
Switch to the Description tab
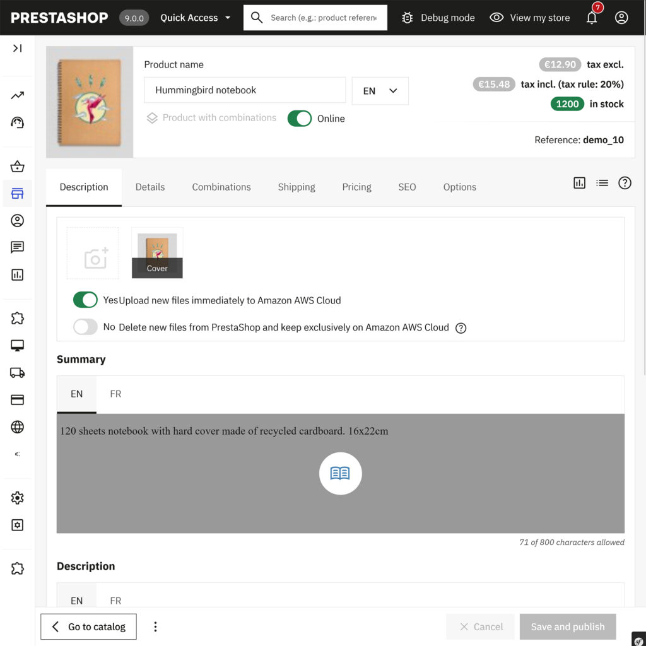84,187
